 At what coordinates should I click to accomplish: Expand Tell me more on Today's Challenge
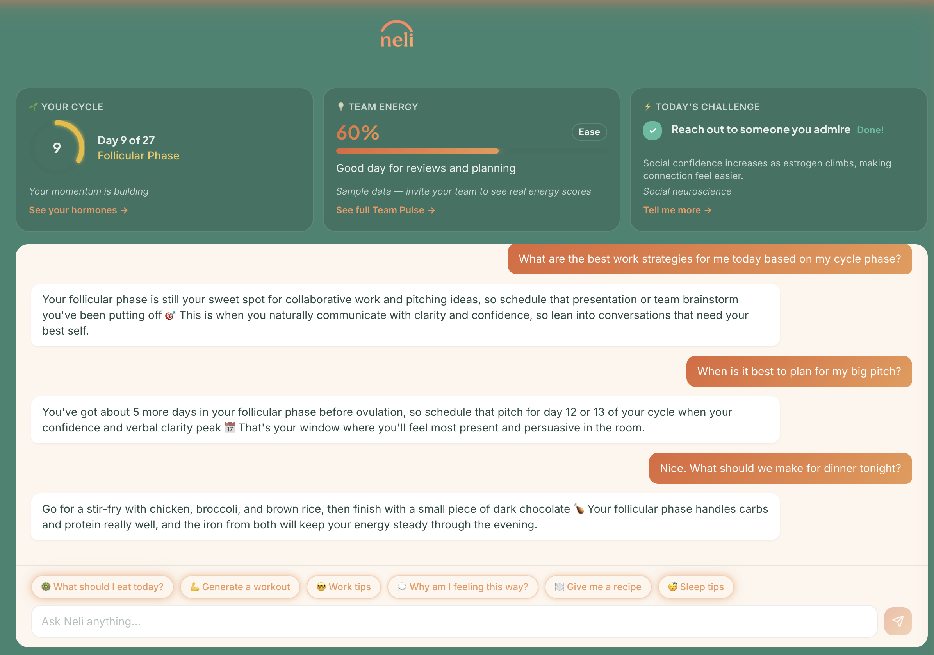tap(677, 210)
